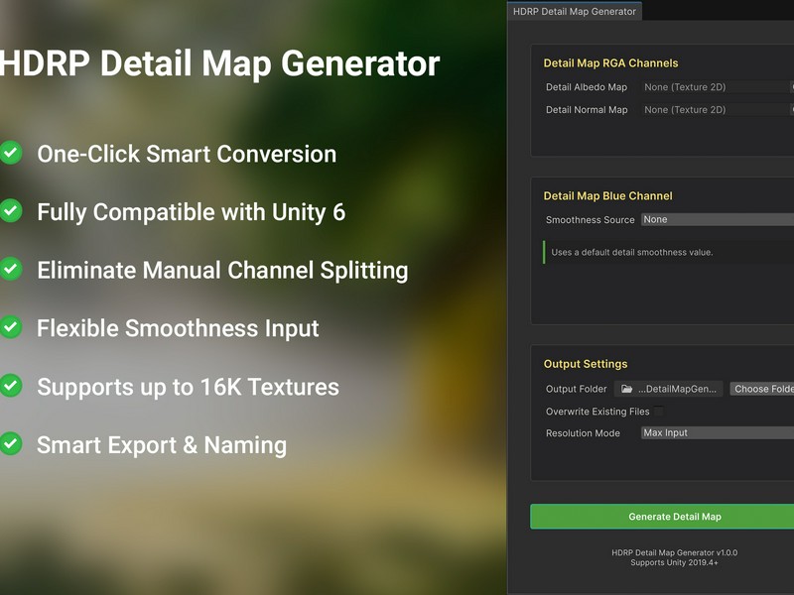Screen dimensions: 794x595
Task: Click the 'Smart Export & Naming' text
Action: [162, 445]
